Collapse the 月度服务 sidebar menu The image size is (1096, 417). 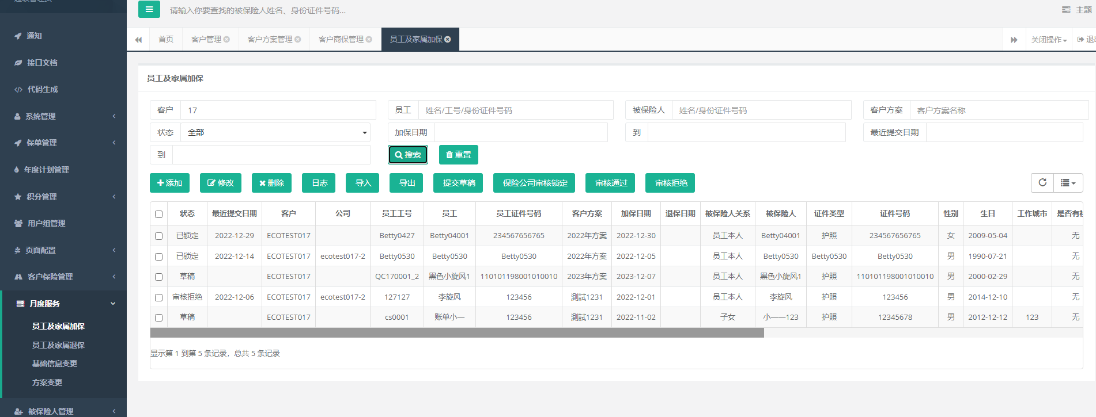[63, 304]
